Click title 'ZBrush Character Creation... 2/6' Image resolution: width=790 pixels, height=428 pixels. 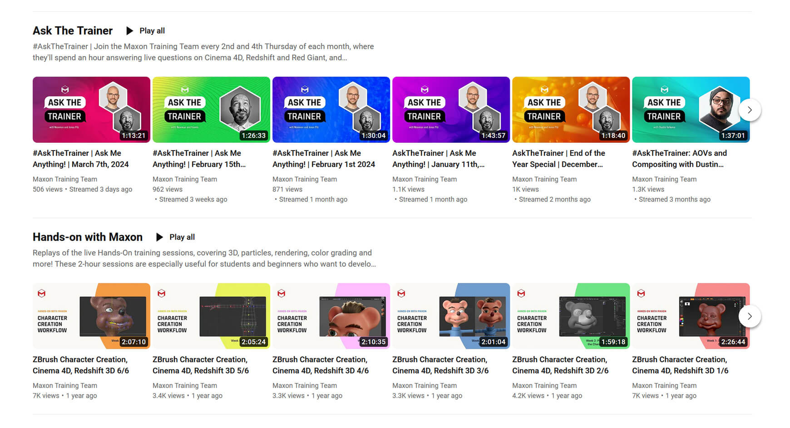pyautogui.click(x=560, y=365)
